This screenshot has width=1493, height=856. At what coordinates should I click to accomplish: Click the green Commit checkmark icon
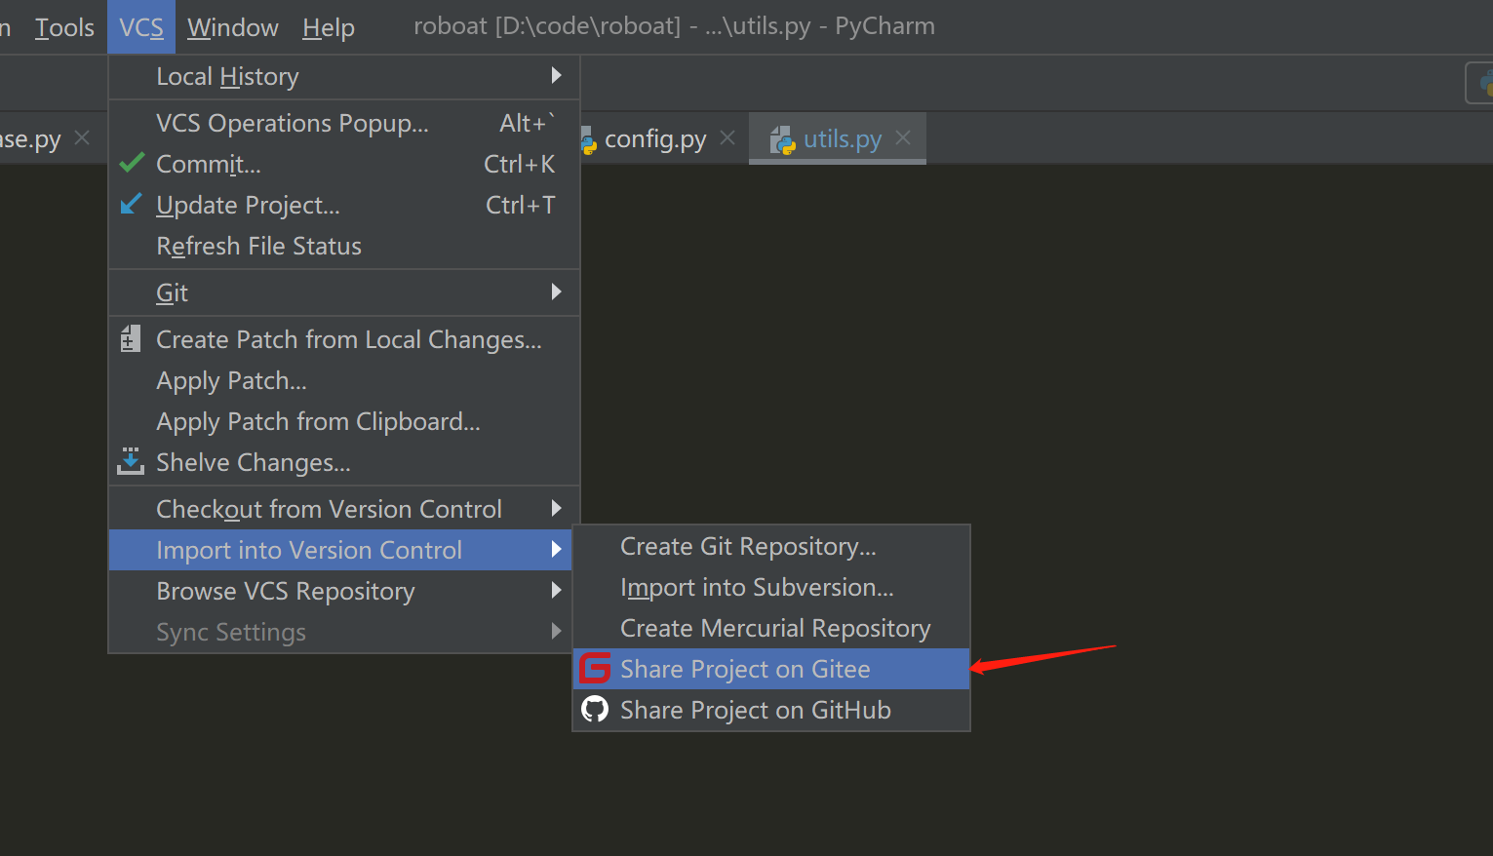tap(132, 163)
